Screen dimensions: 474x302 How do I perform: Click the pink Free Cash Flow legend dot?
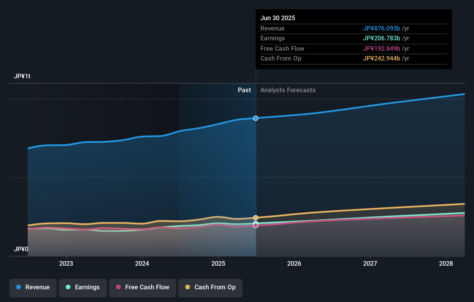tap(118, 287)
